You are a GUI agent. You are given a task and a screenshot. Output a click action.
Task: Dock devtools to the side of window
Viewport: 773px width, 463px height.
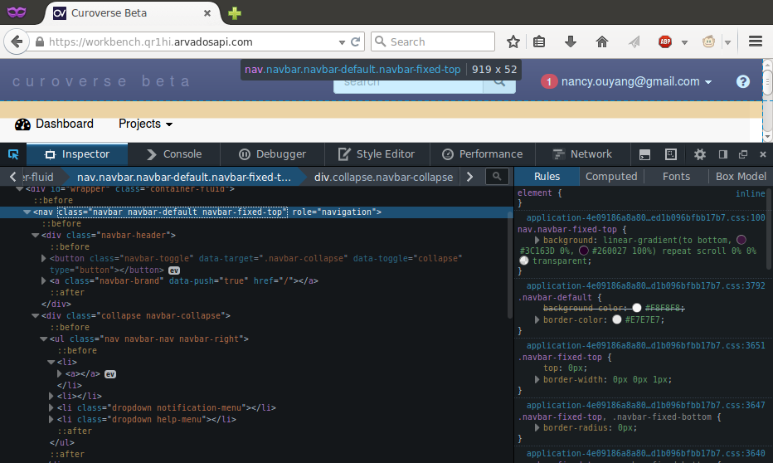point(722,154)
